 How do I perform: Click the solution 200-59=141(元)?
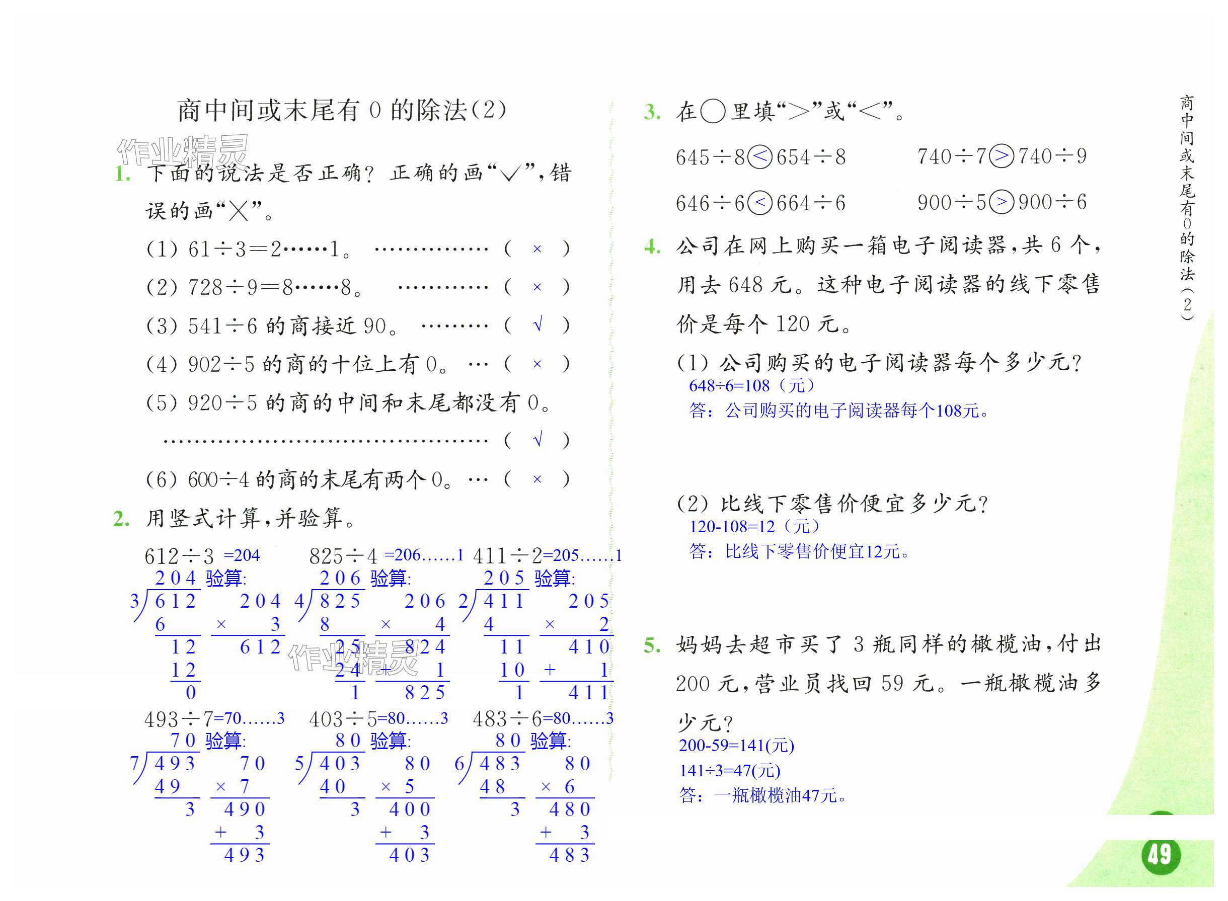(x=736, y=746)
